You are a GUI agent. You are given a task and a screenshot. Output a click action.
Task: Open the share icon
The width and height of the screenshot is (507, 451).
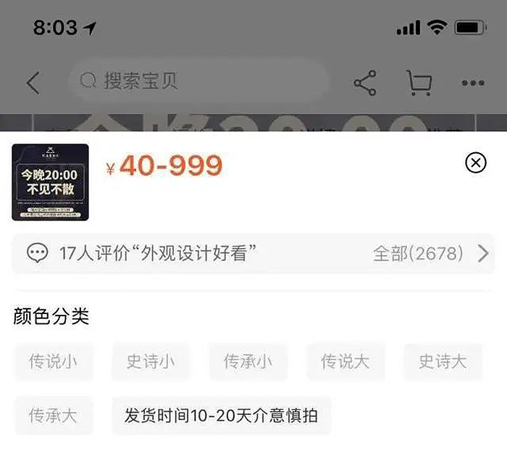pos(365,83)
